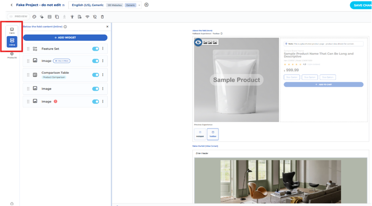Click the 130 Websites badge
This screenshot has height=206, width=372.
pos(115,5)
